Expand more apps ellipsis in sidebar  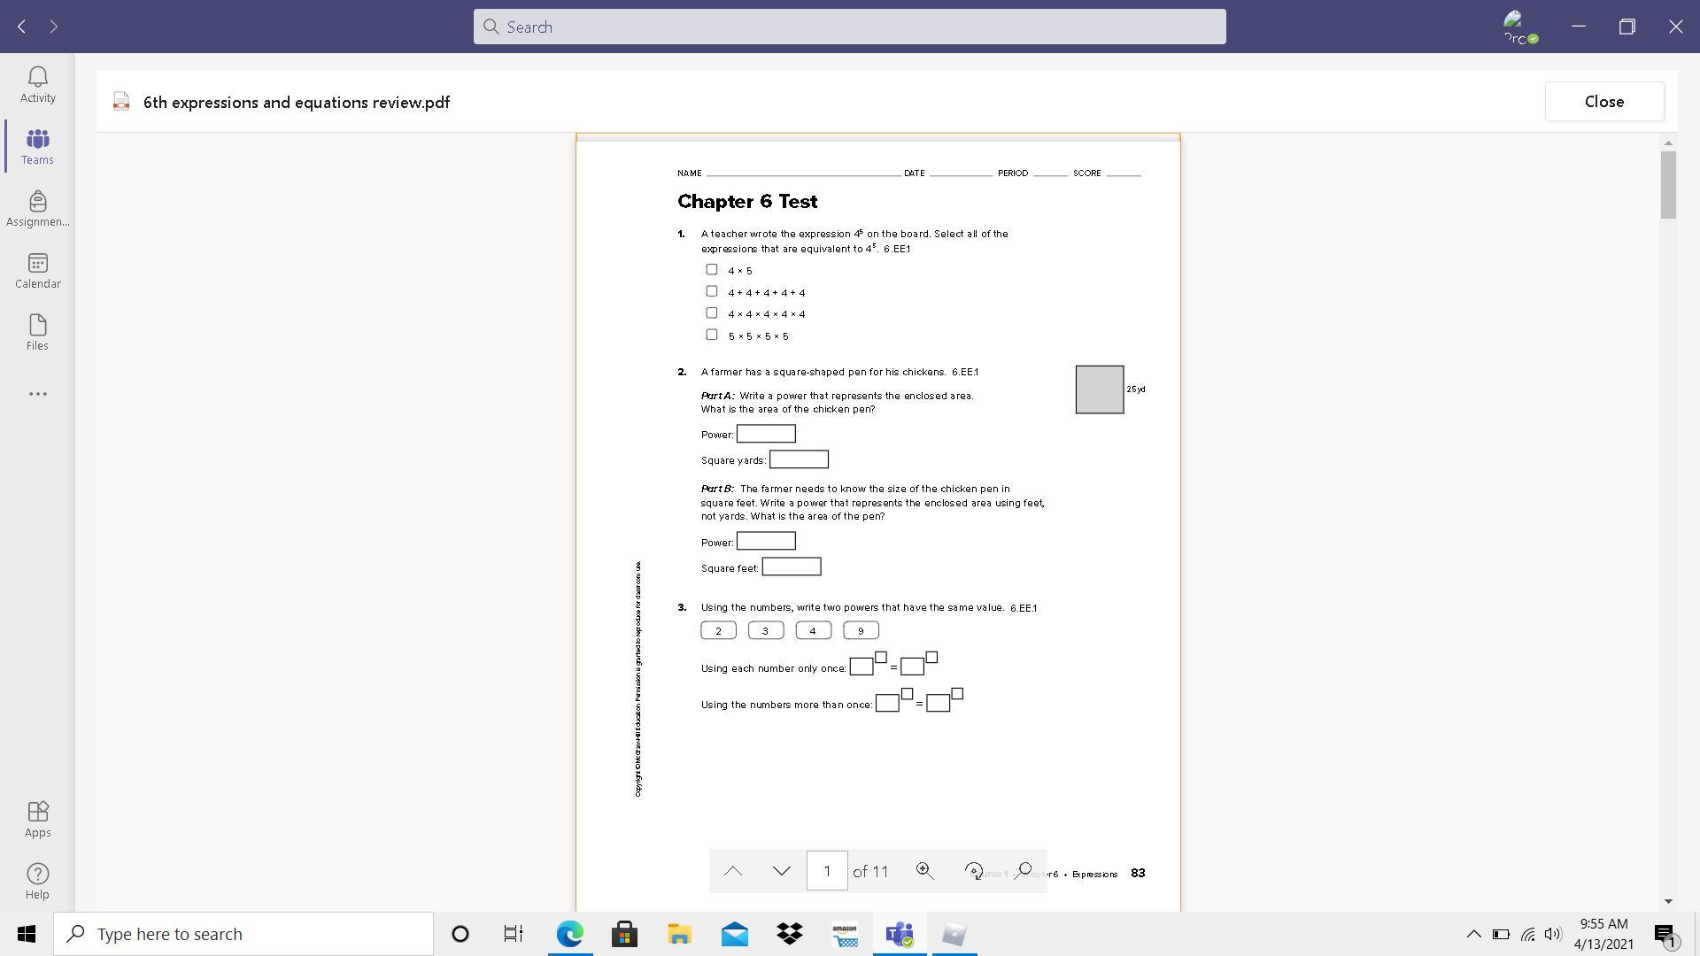[37, 394]
